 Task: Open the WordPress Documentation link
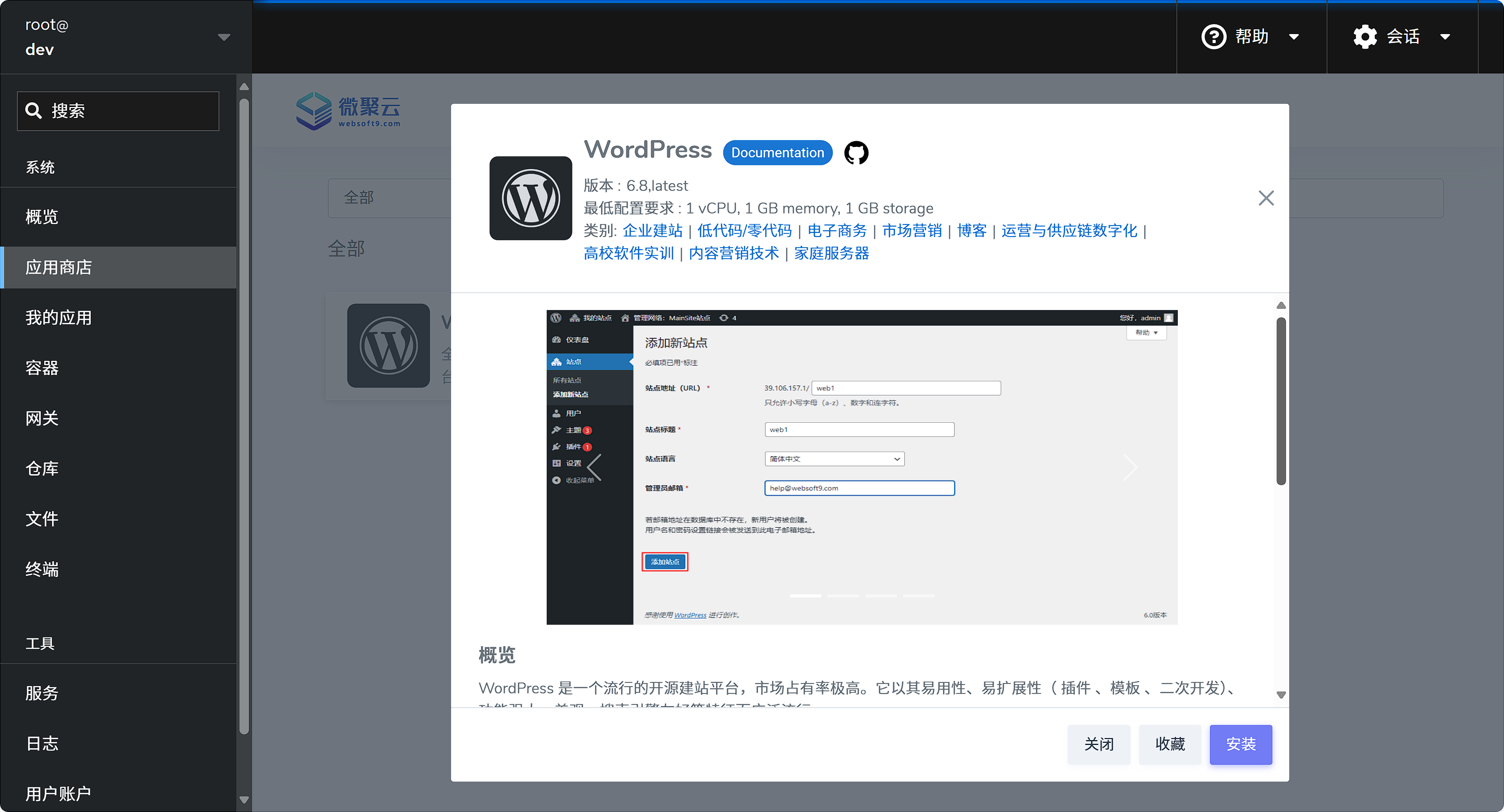pyautogui.click(x=777, y=152)
